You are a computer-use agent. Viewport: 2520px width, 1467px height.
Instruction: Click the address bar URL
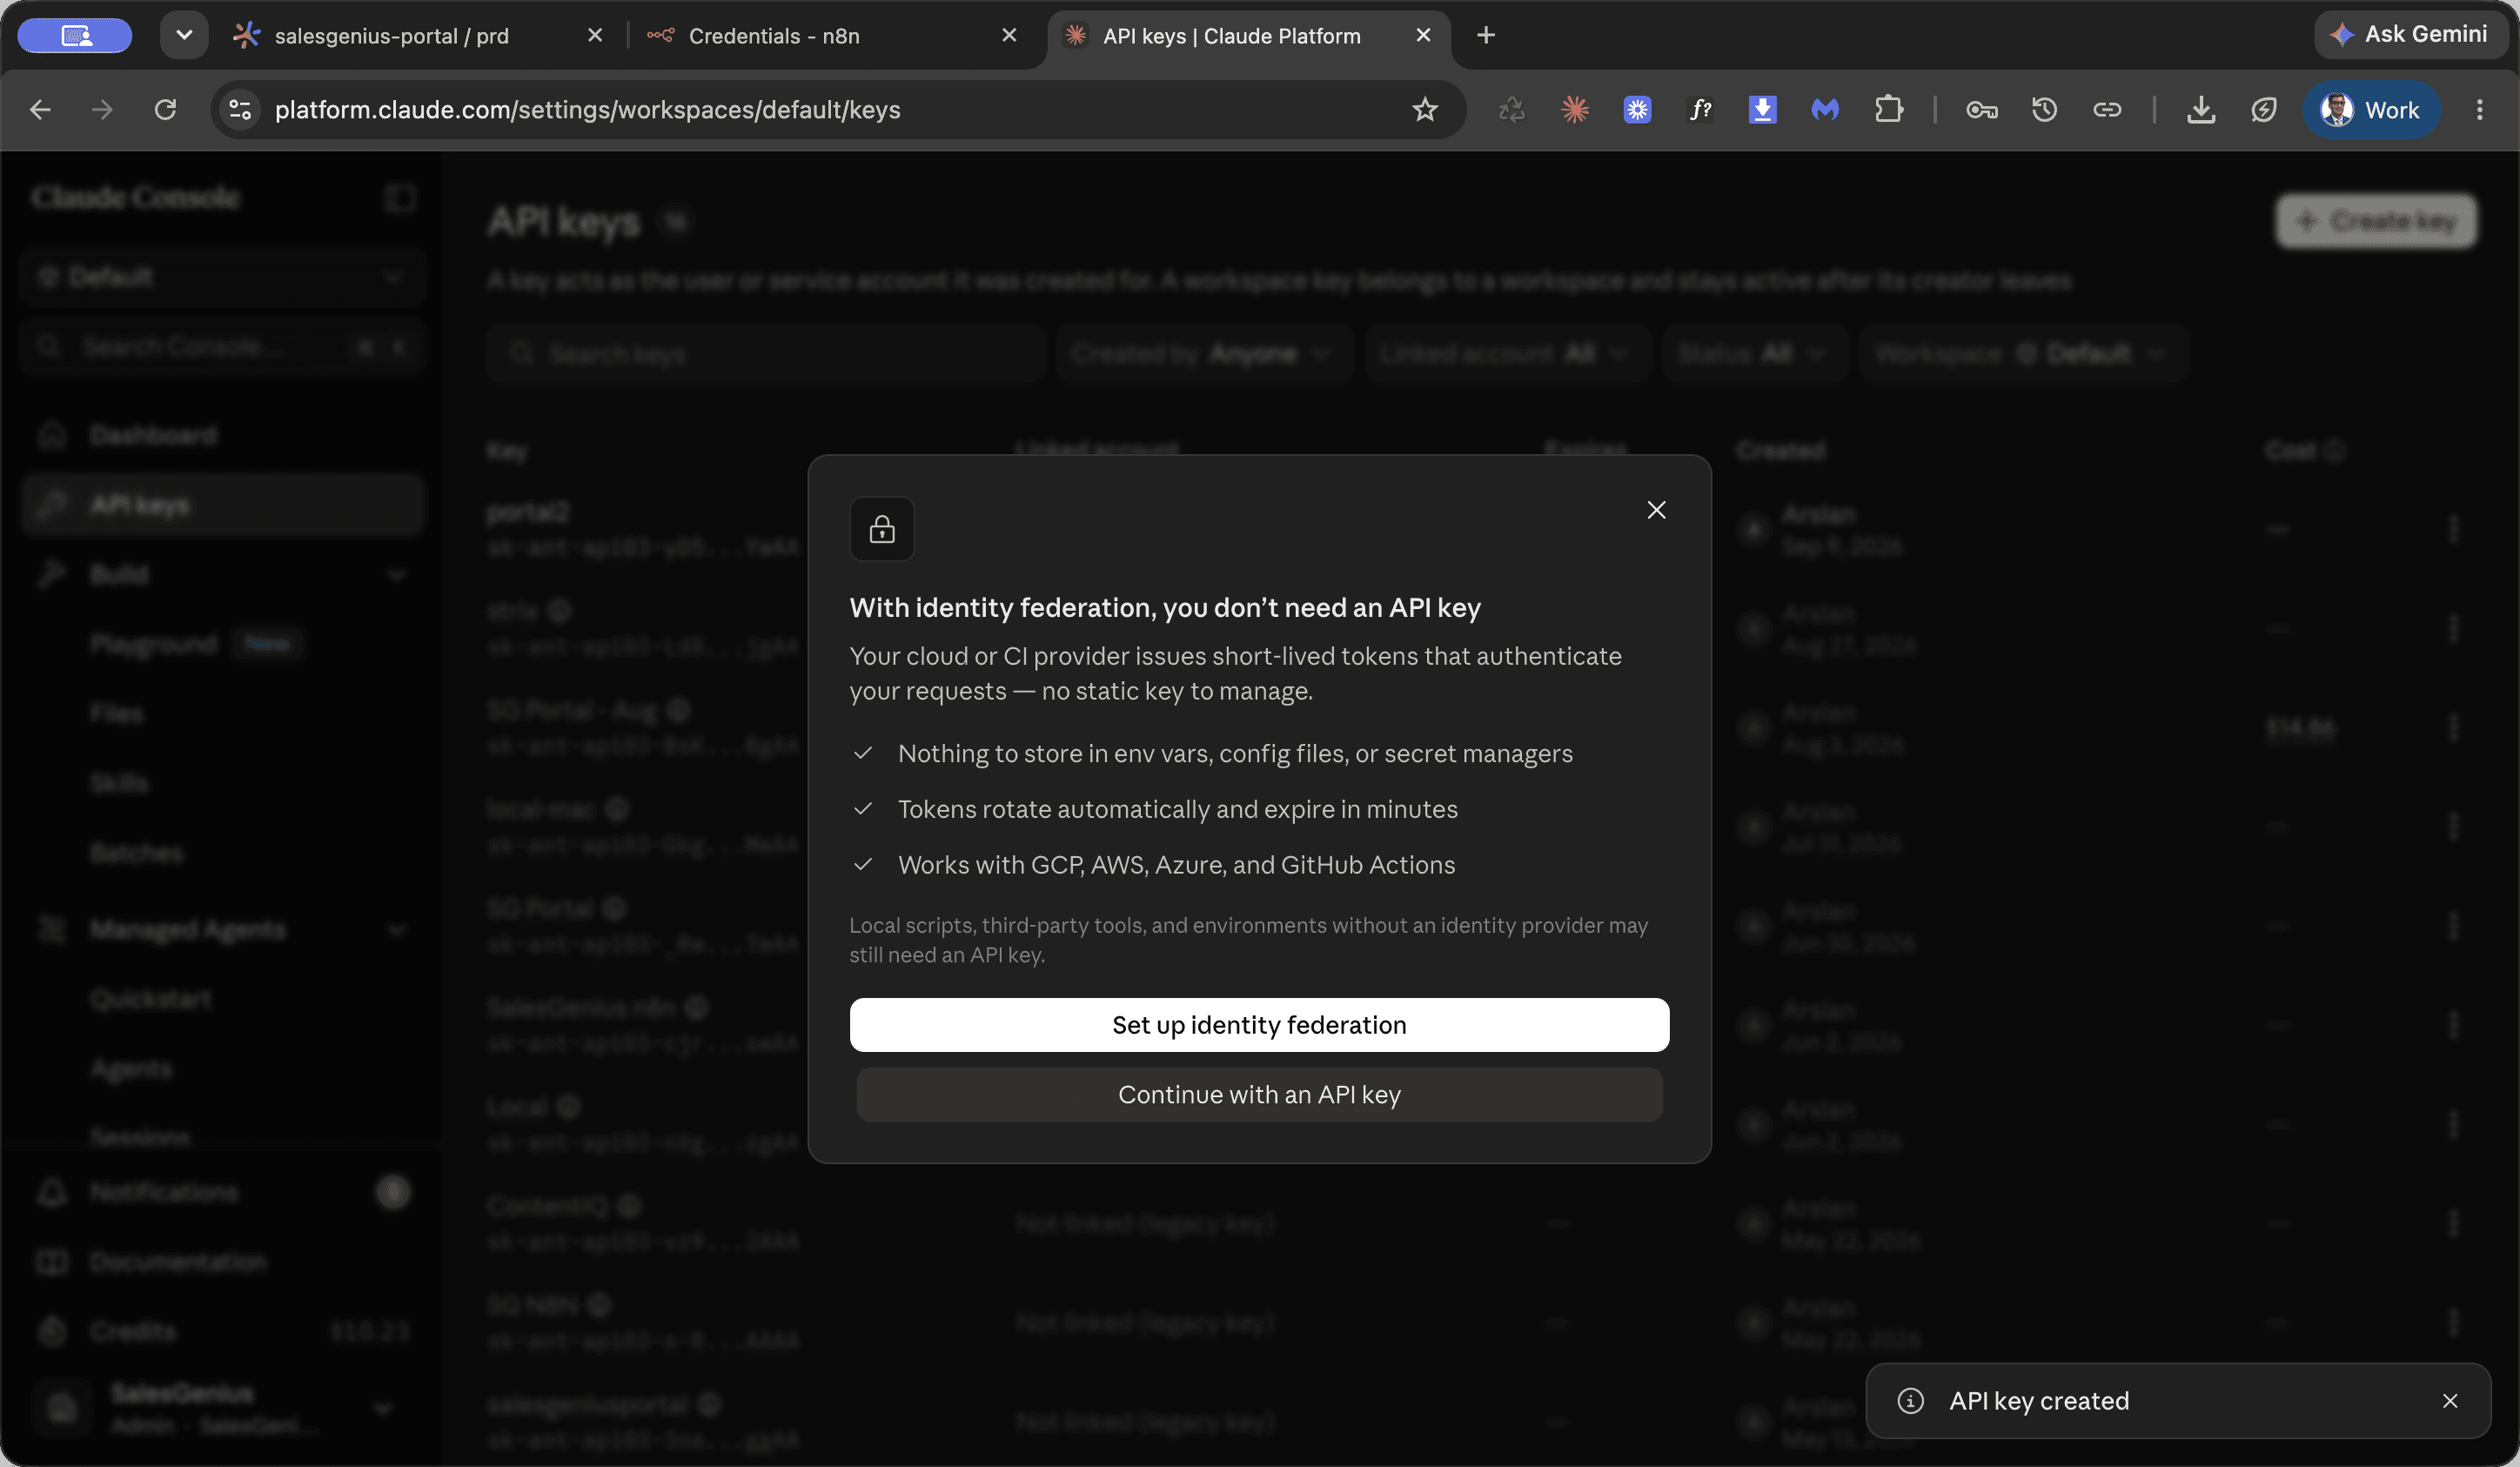pos(588,110)
